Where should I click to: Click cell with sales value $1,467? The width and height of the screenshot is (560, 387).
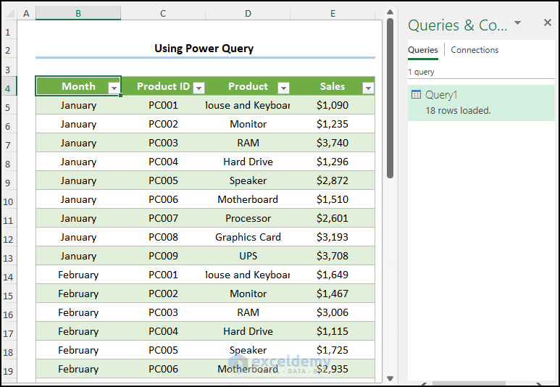[333, 294]
